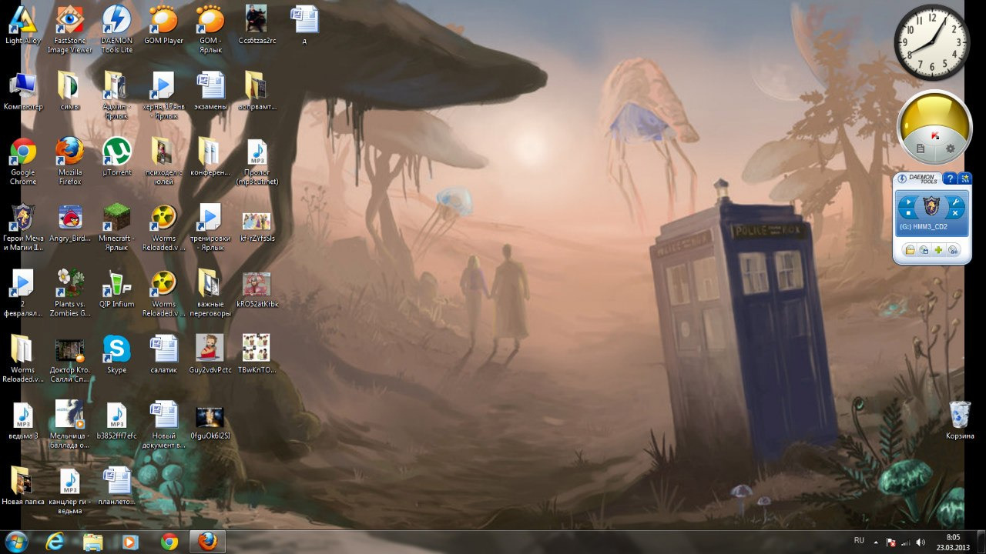Open Windows Media Player from taskbar
Screen dimensions: 986x554
(130, 542)
